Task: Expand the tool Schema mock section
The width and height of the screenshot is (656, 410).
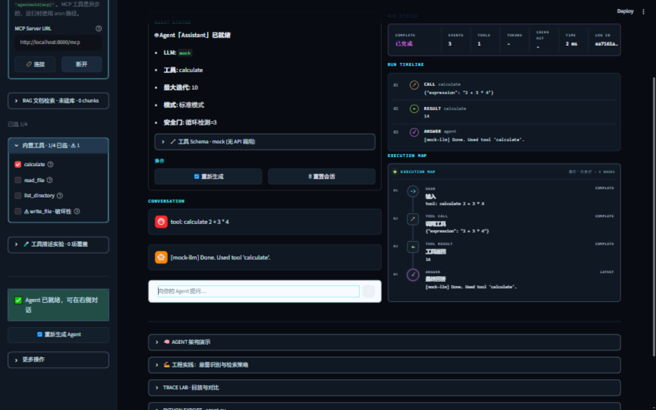Action: click(x=265, y=142)
